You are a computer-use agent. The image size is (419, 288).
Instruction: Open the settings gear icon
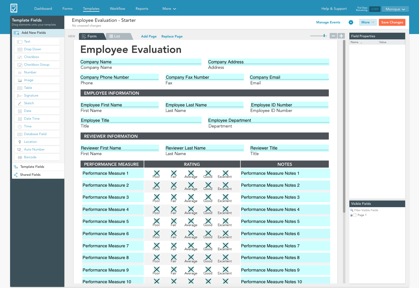351,22
